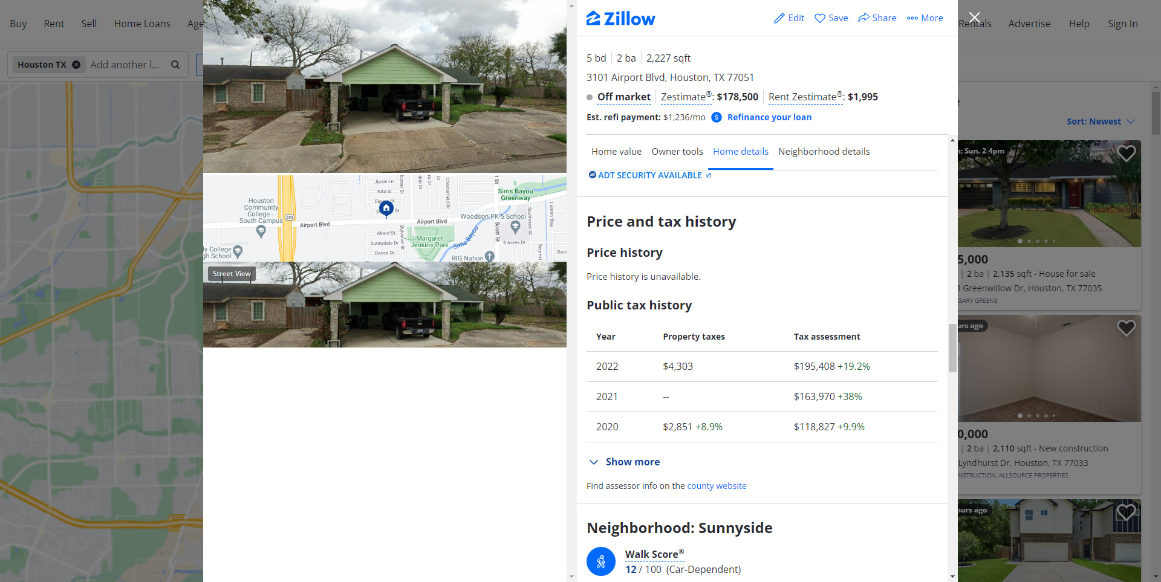The image size is (1161, 582).
Task: Click the home pin marker on map
Action: (386, 208)
